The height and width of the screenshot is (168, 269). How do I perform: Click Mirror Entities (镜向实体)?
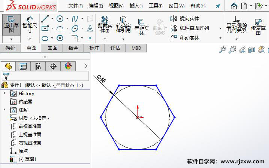(x=185, y=18)
